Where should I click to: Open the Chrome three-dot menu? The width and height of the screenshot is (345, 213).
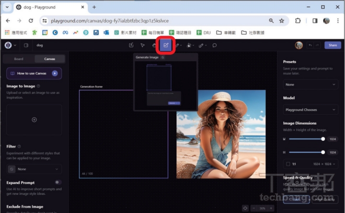338,21
